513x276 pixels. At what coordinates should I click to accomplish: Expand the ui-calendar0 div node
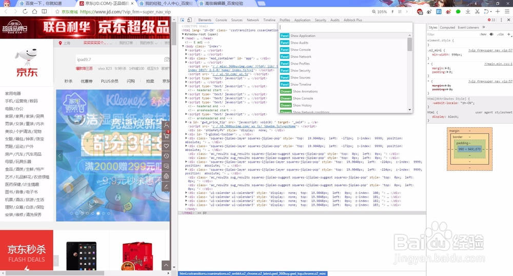point(186,193)
